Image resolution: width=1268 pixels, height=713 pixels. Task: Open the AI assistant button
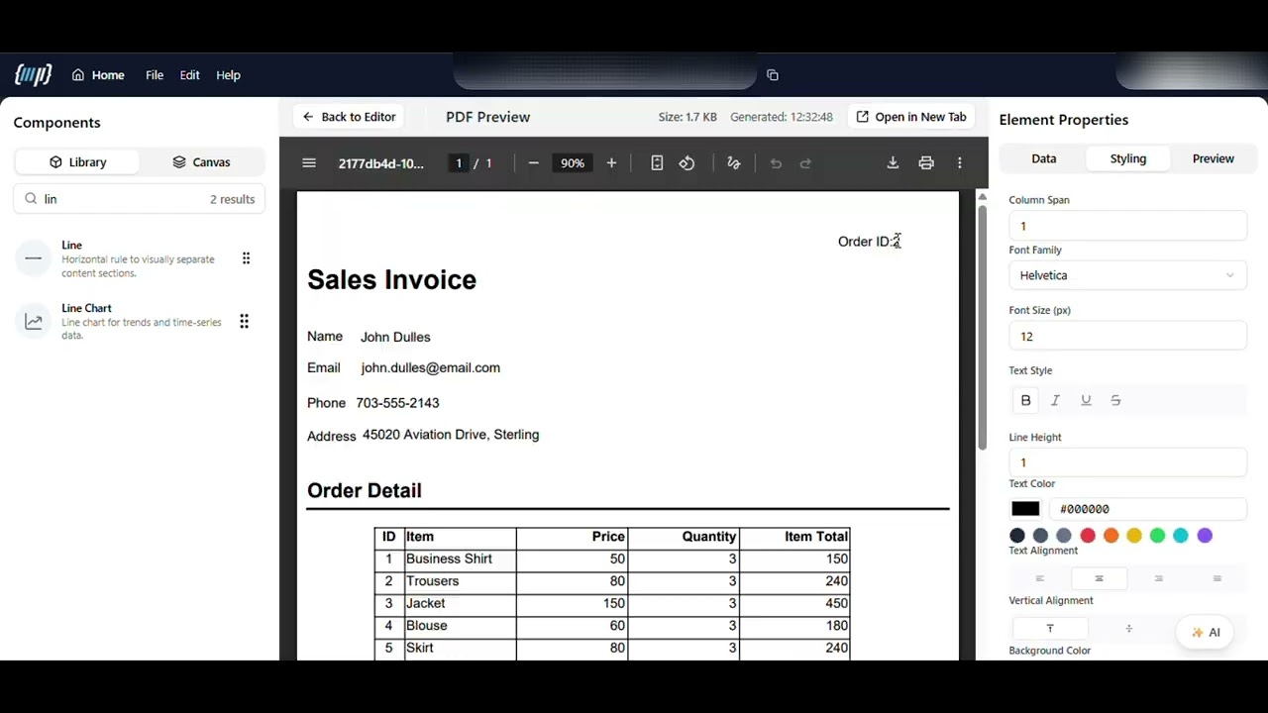tap(1206, 633)
